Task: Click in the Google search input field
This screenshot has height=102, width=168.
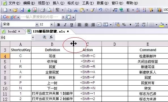Action: tap(41, 17)
